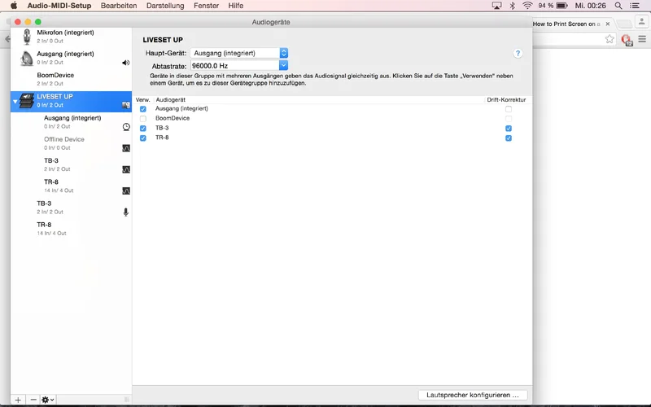Viewport: 651px width, 407px height.
Task: Open the browser hamburger menu
Action: click(642, 39)
